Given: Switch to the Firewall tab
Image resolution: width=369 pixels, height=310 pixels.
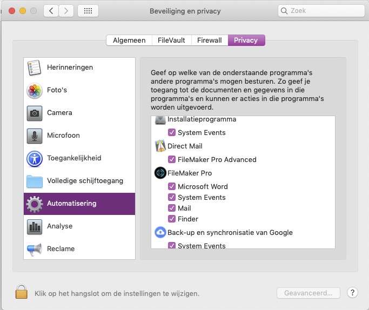Looking at the screenshot, I should click(x=210, y=40).
